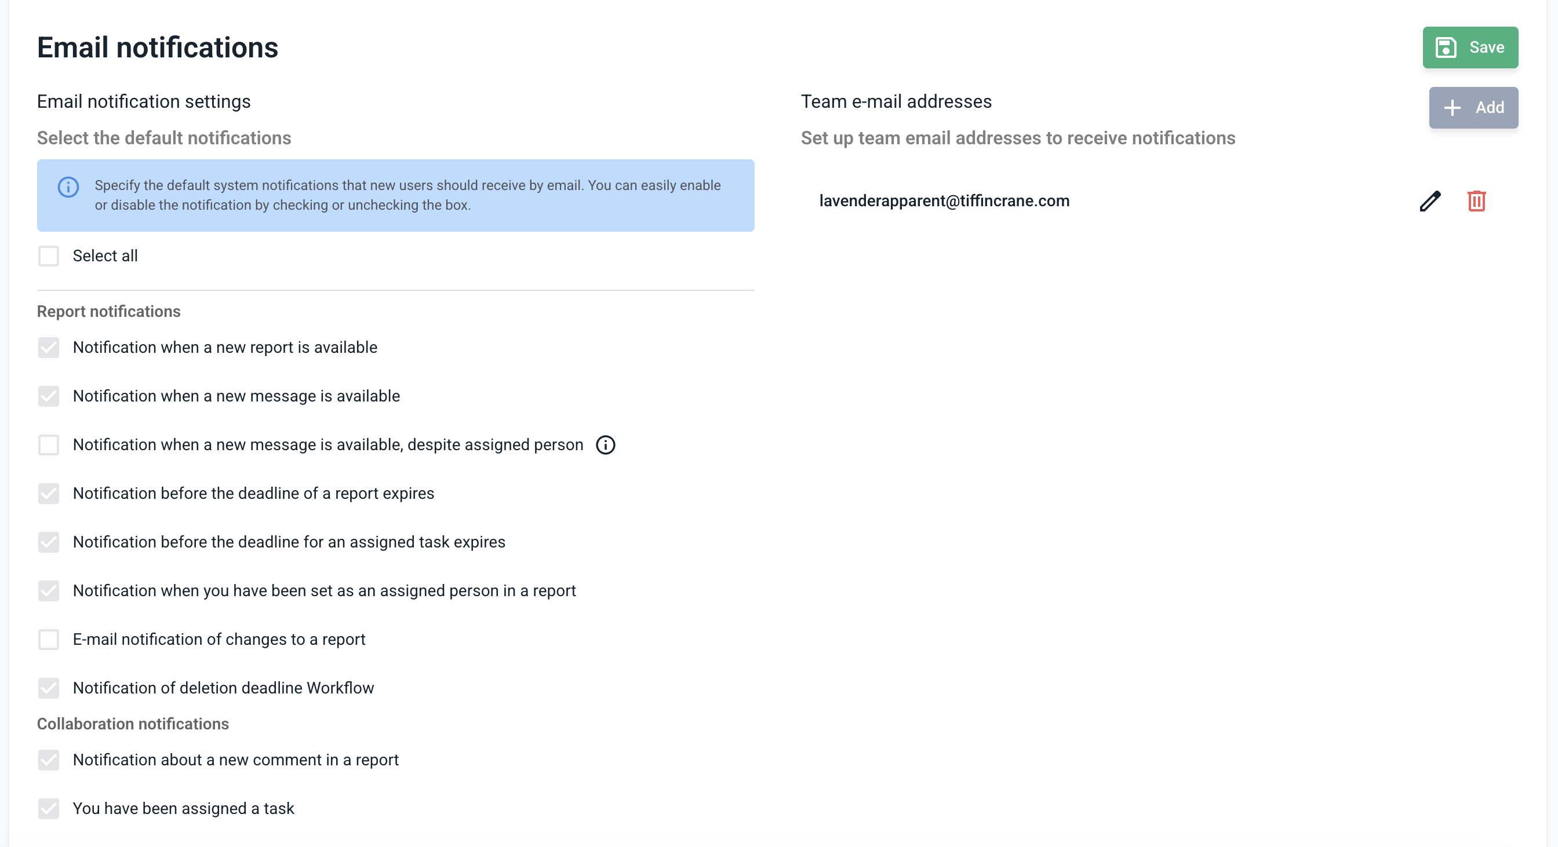Screen dimensions: 1558x847
Task: Toggle new comment in a report notification
Action: [48, 760]
